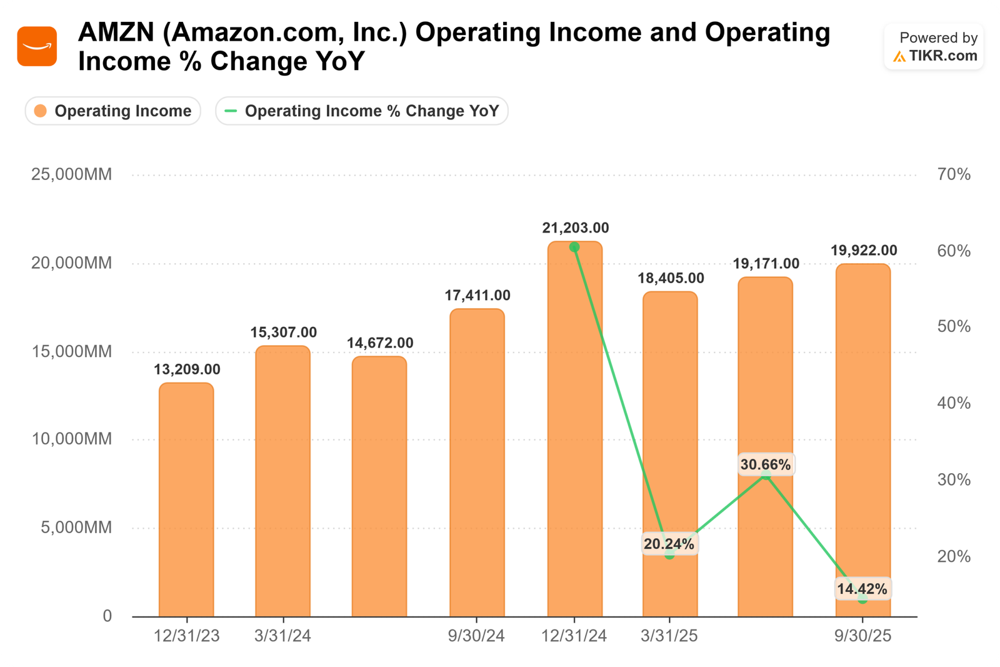Select the 9/30/24 bar labeled 17,411.00
Image resolution: width=1000 pixels, height=667 pixels.
(x=477, y=463)
